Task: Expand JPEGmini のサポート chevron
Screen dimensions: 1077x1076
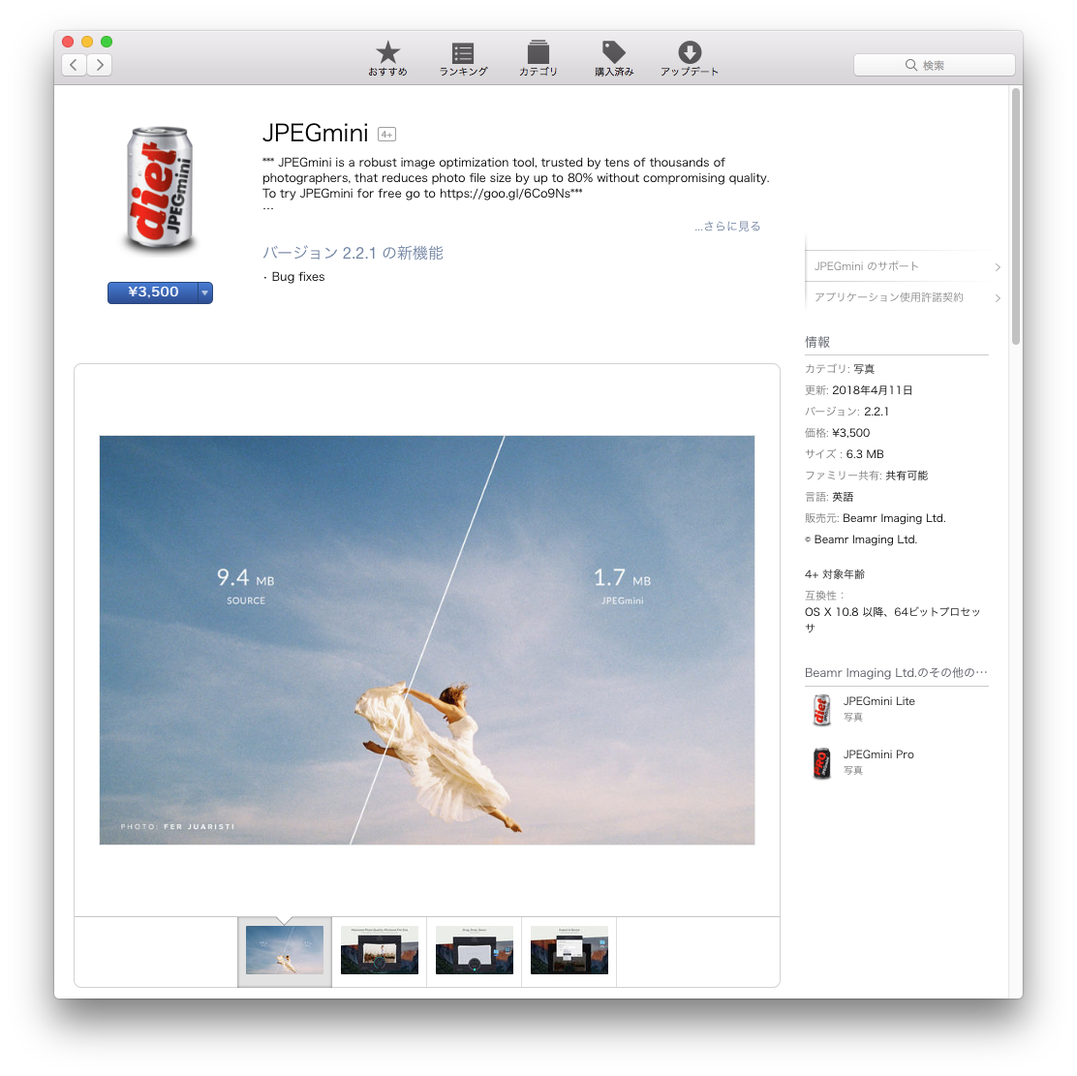Action: coord(998,265)
